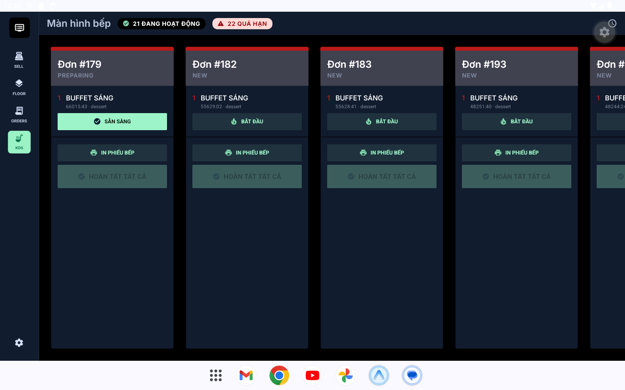Open sidebar settings gear at bottom
Viewport: 625px width, 390px height.
[x=19, y=343]
